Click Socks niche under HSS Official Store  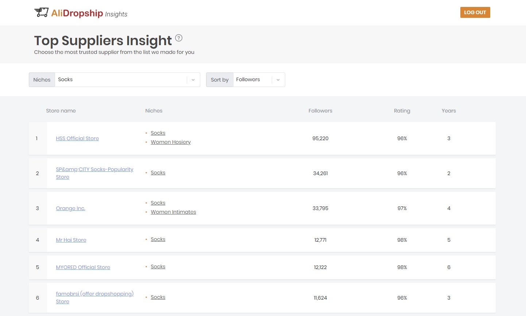tap(158, 133)
